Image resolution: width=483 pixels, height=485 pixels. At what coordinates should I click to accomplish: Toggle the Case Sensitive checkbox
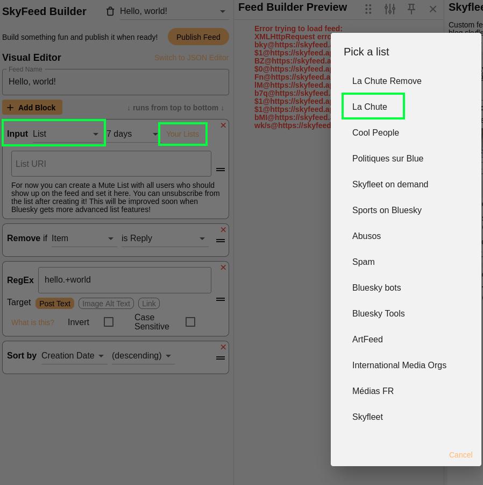190,322
